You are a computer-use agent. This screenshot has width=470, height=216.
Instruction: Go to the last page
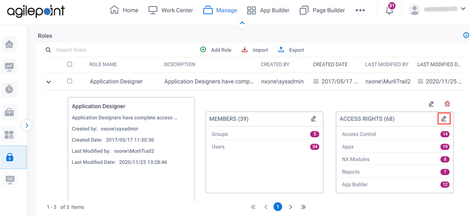tap(303, 207)
